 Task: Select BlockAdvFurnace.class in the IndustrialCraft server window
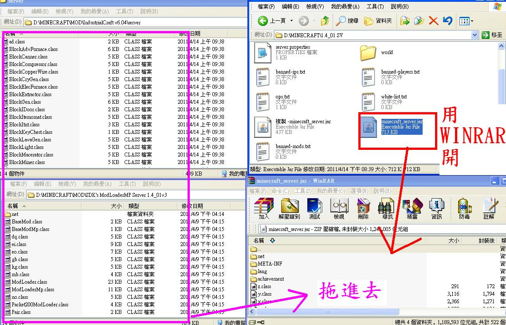(x=31, y=49)
